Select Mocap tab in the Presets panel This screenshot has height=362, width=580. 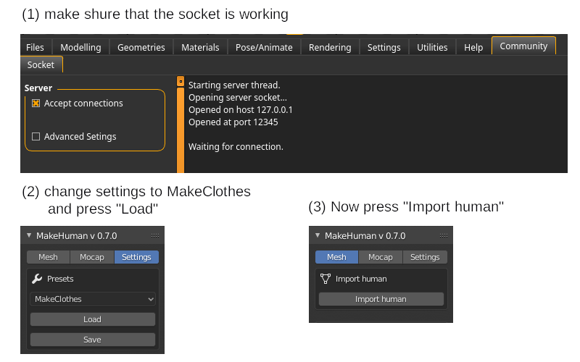pos(92,257)
